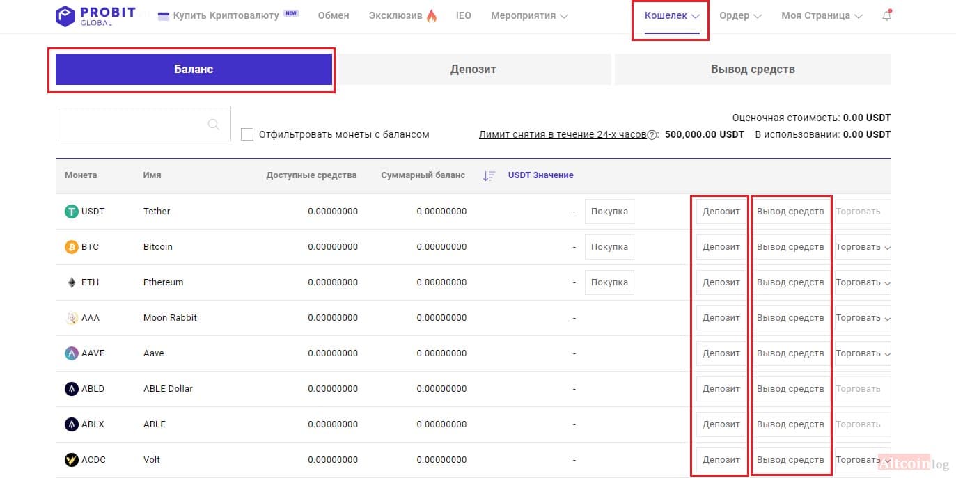The image size is (956, 478).
Task: Click the fire icon next to Эксклюзив
Action: pyautogui.click(x=432, y=15)
